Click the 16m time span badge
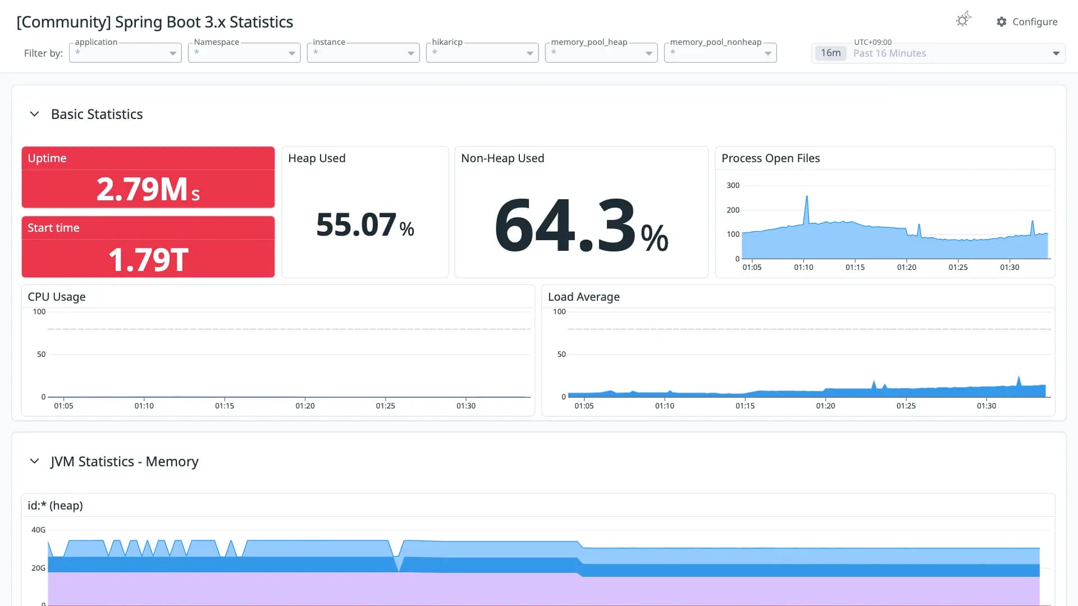1078x606 pixels. (830, 53)
